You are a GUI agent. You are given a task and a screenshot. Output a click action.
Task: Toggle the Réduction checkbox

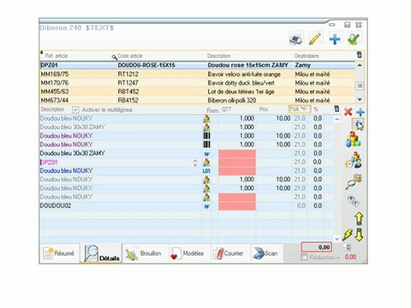click(304, 257)
